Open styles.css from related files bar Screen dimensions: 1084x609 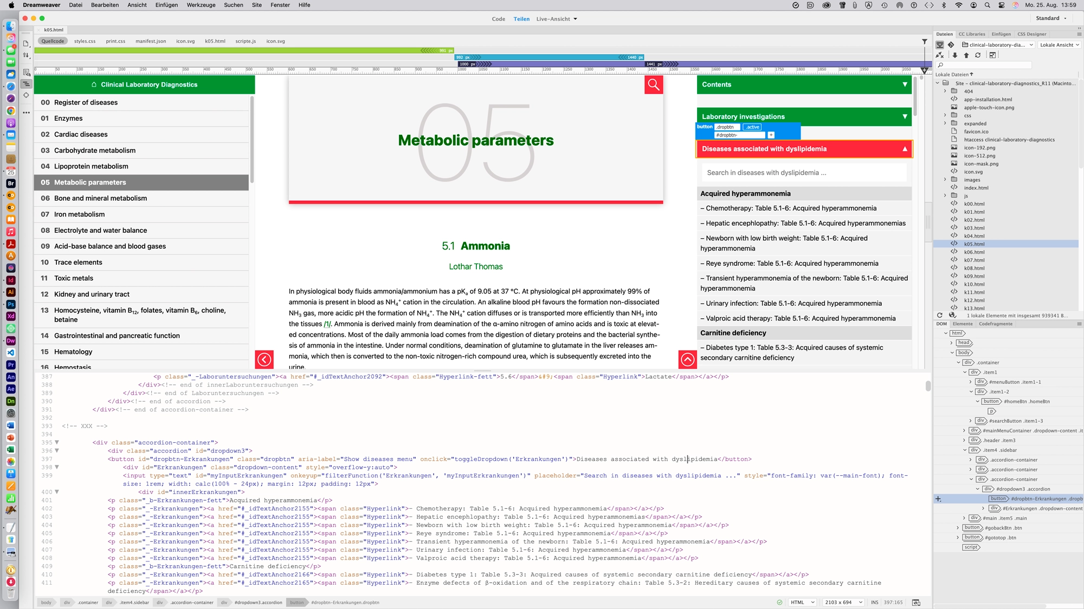coord(85,41)
